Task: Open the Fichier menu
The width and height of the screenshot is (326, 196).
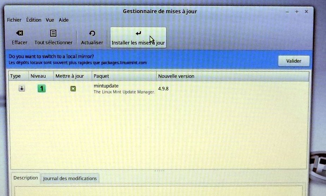Action: point(14,20)
